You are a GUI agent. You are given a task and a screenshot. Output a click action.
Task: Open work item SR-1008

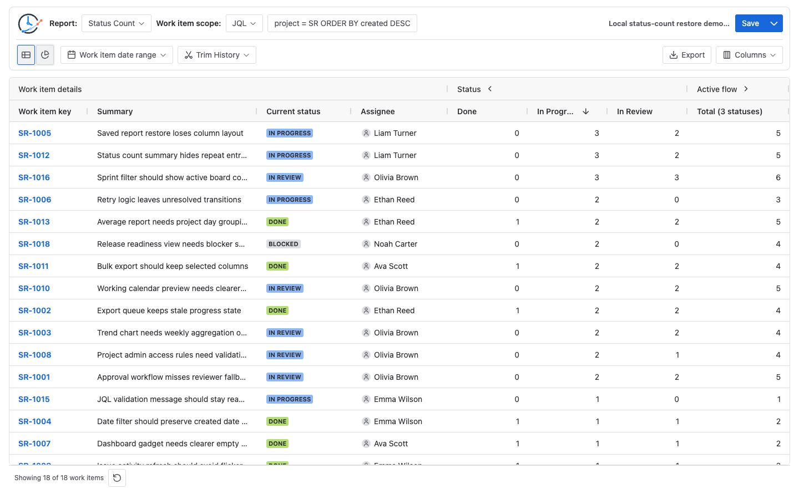(34, 355)
